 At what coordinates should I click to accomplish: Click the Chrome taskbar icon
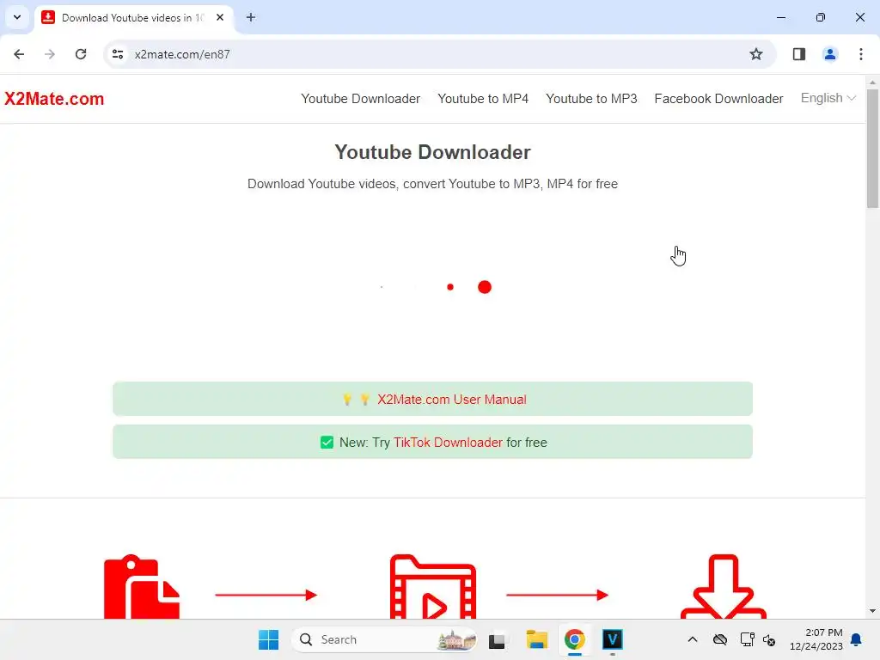coord(574,639)
